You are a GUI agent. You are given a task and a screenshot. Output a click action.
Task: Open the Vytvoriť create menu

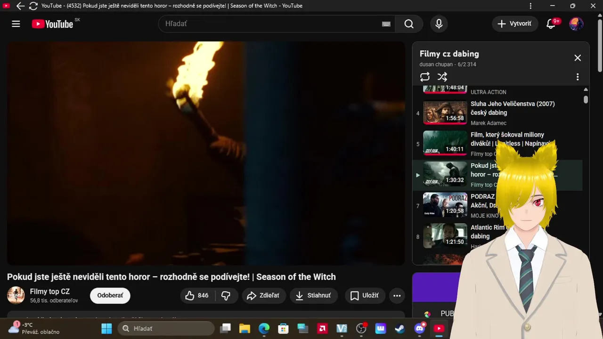[x=515, y=24]
